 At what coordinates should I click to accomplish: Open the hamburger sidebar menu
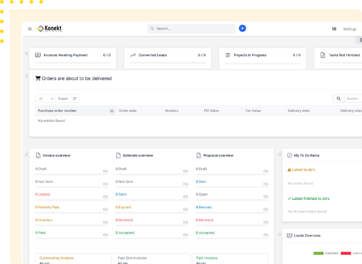pyautogui.click(x=30, y=29)
